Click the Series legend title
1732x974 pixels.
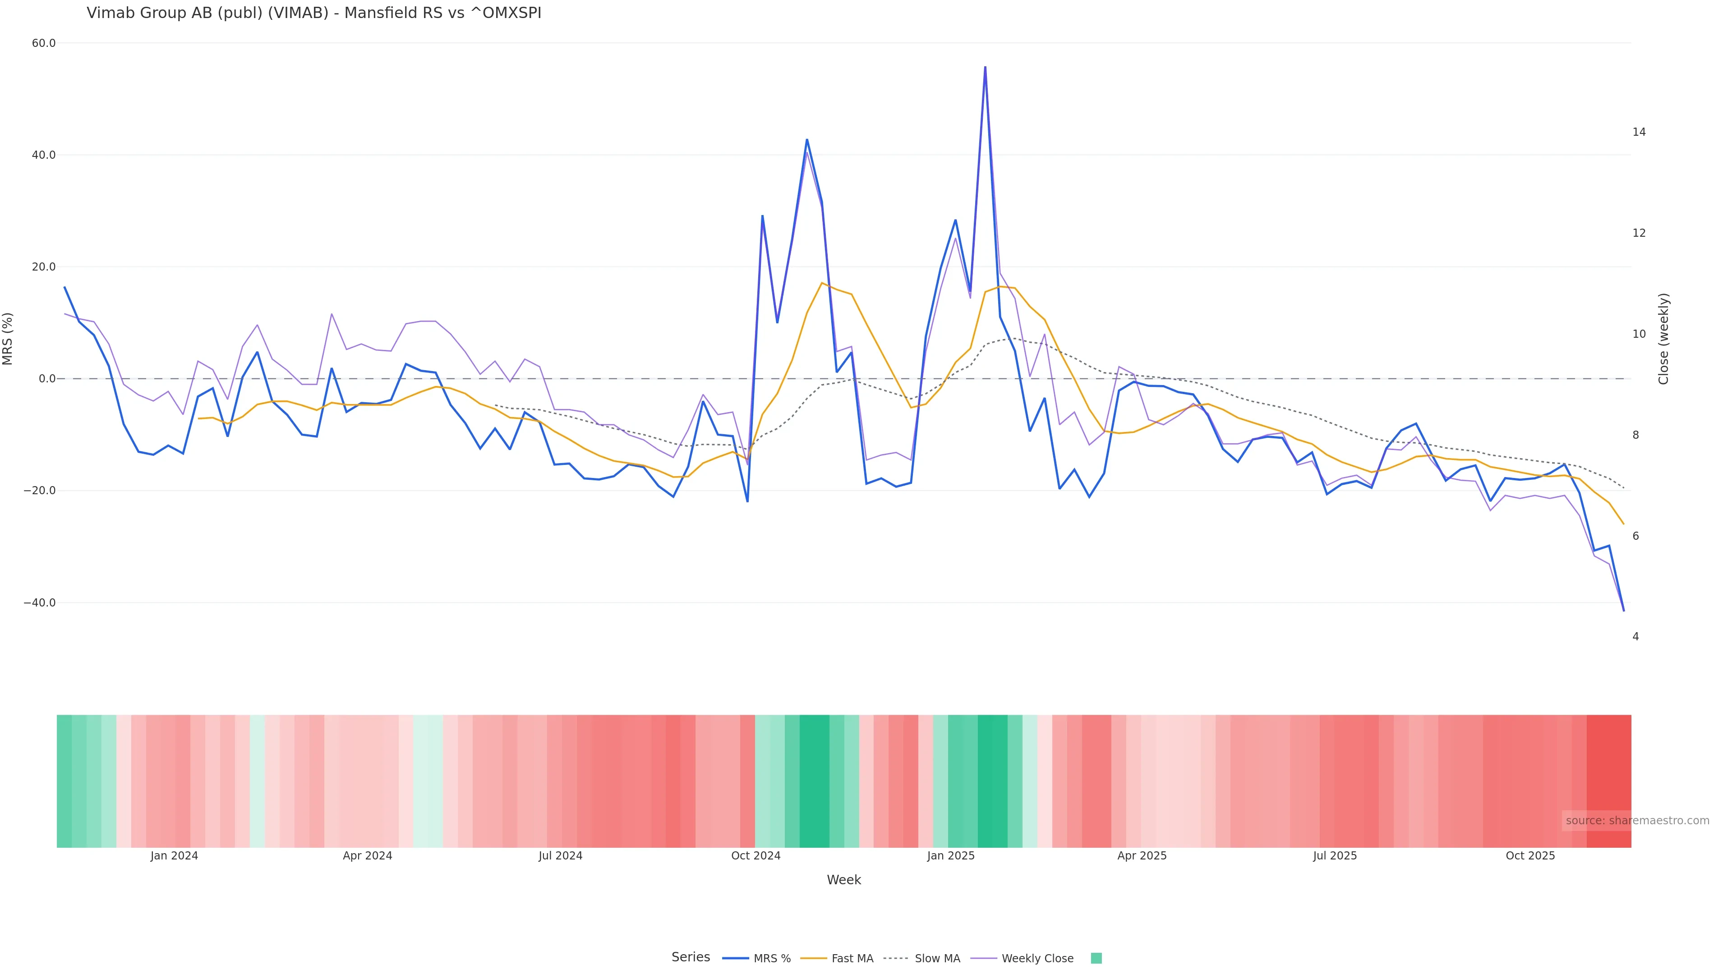(691, 957)
